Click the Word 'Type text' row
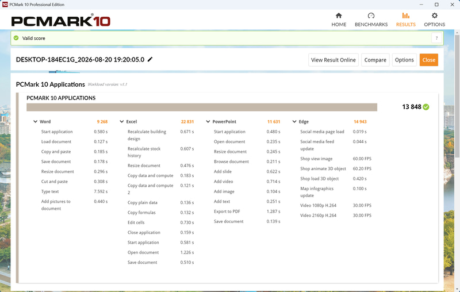460x292 pixels. tap(74, 191)
